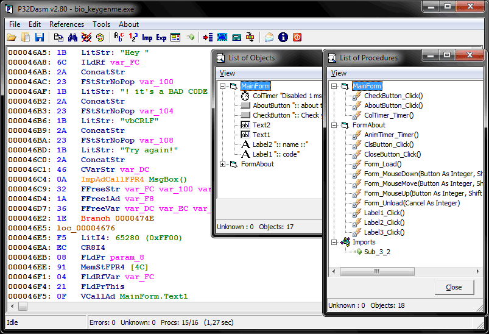The width and height of the screenshot is (489, 334).
Task: Open the Edit menu
Action: point(35,24)
